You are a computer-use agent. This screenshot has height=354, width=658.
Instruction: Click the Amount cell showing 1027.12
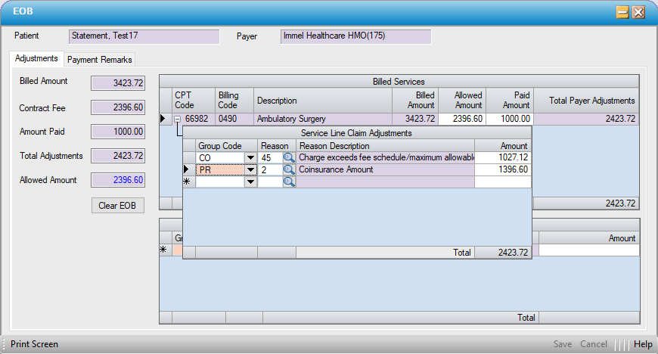(503, 157)
